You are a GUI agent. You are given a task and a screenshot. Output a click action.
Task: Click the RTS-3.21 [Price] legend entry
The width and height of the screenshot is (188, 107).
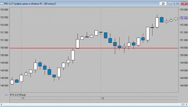click(x=18, y=95)
